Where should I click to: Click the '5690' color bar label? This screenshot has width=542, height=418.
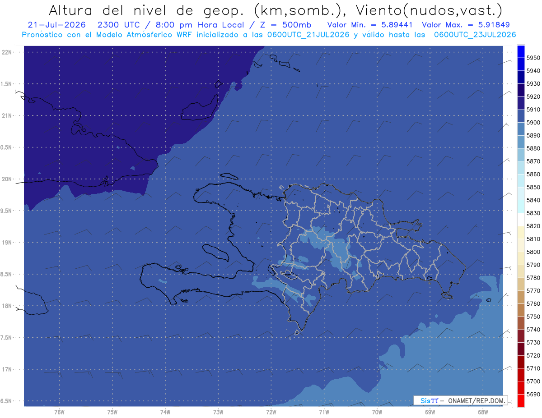[533, 394]
